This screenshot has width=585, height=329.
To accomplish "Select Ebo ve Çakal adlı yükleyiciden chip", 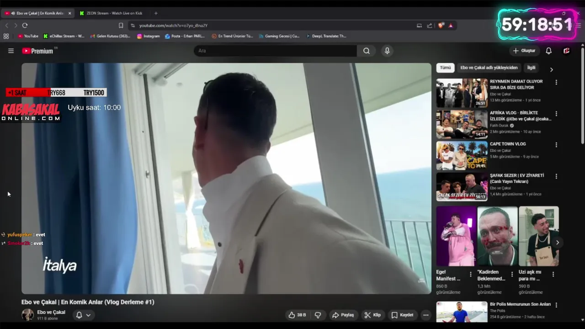I will pyautogui.click(x=489, y=68).
